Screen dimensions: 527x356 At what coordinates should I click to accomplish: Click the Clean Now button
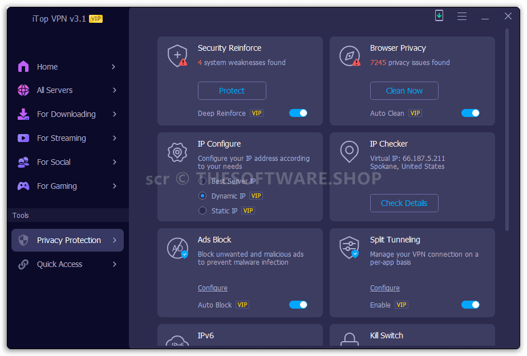click(x=404, y=91)
